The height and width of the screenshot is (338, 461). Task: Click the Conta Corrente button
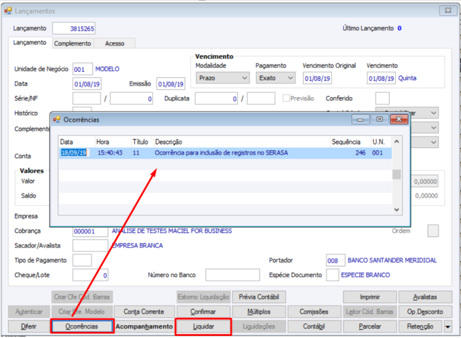144,312
